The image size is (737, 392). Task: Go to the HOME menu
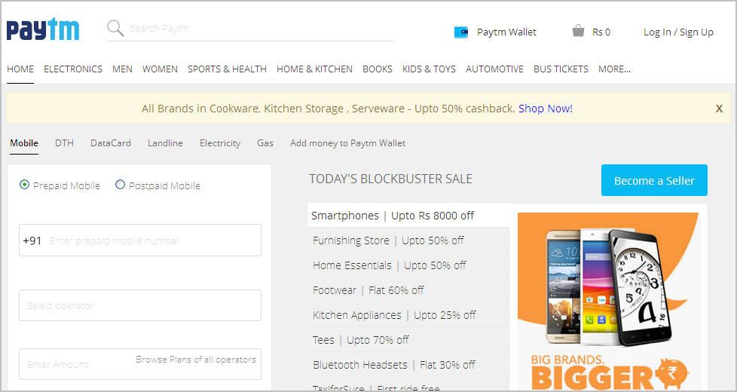pos(20,69)
